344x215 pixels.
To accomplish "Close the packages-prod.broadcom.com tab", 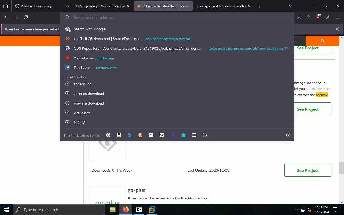I will pyautogui.click(x=249, y=6).
